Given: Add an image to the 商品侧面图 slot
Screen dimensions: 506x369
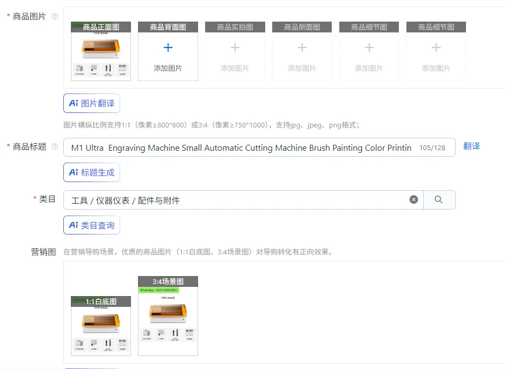Looking at the screenshot, I should point(302,51).
